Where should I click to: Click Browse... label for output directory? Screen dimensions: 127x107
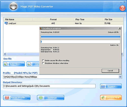113,86
